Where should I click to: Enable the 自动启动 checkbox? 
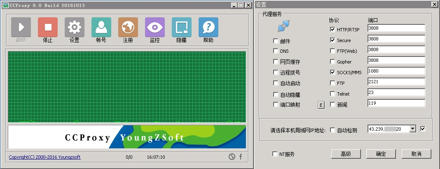pos(276,83)
